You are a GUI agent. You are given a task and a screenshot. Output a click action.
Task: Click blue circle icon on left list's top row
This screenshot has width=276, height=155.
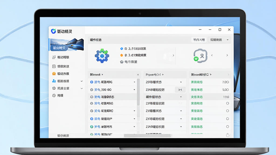pyautogui.click(x=92, y=82)
